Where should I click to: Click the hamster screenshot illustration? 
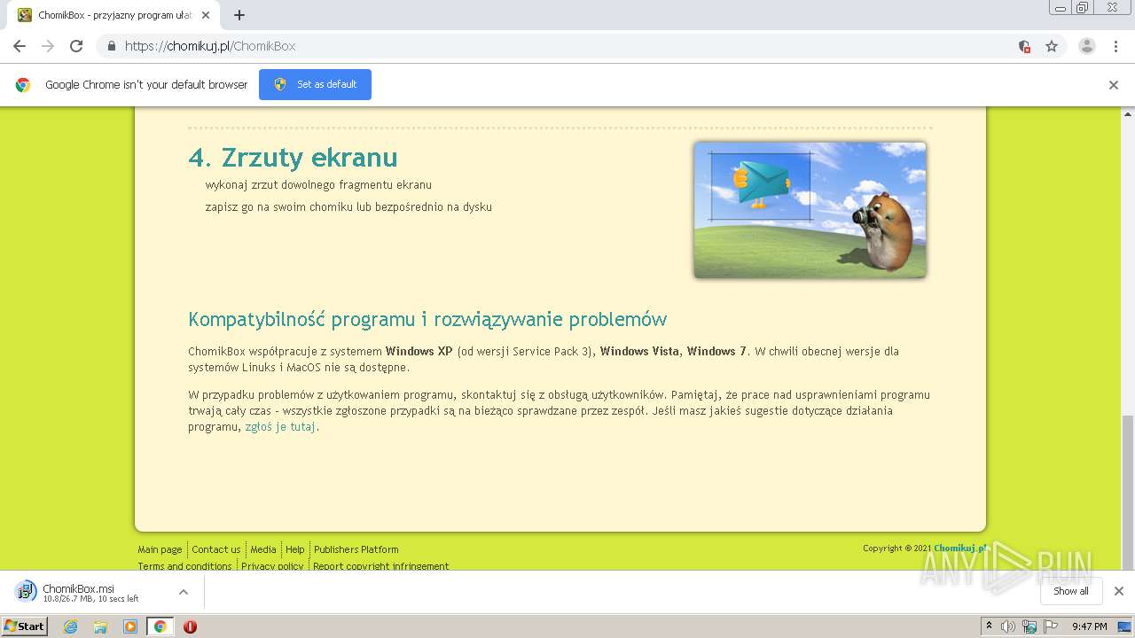point(810,210)
